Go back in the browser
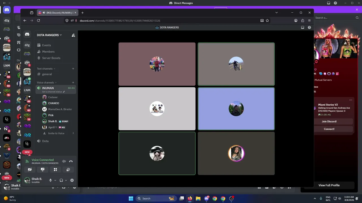The height and width of the screenshot is (203, 362). (x=25, y=21)
